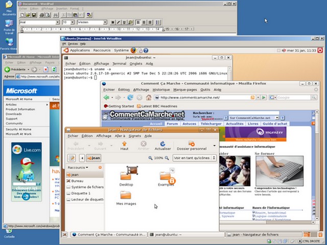Image resolution: width=327 pixels, height=245 pixels.
Task: Open the Terminal menu in terminal window
Action: (x=119, y=64)
